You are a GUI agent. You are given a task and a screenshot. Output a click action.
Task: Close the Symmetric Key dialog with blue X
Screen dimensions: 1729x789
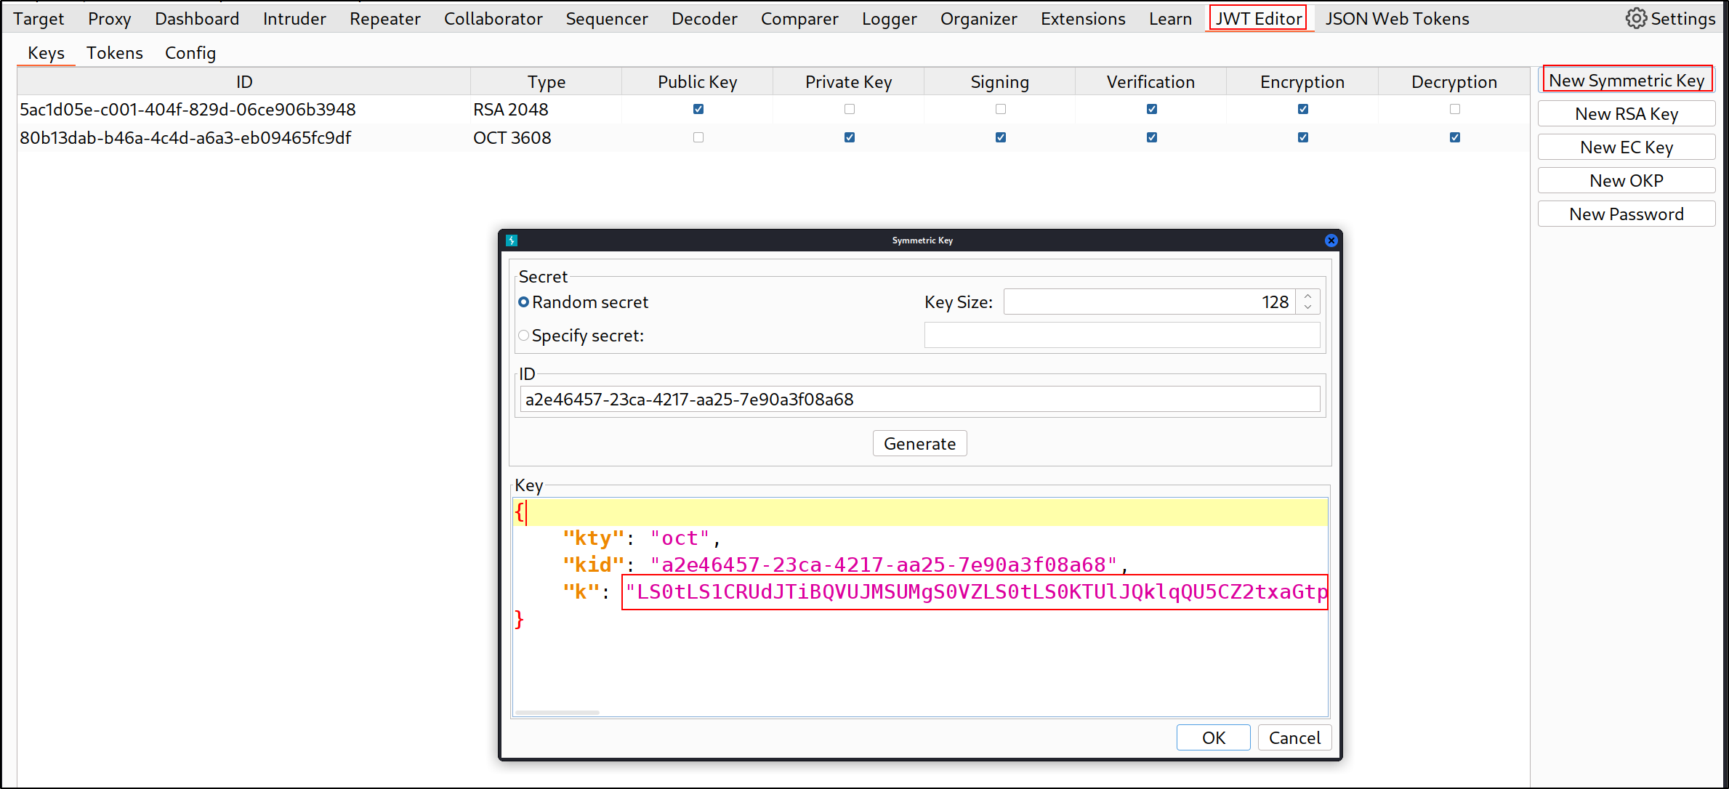click(1331, 240)
